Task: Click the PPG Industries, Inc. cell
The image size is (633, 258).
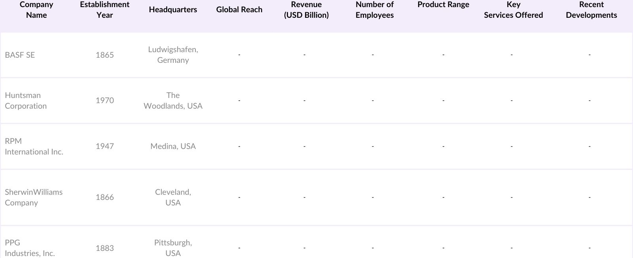Action: (x=30, y=248)
